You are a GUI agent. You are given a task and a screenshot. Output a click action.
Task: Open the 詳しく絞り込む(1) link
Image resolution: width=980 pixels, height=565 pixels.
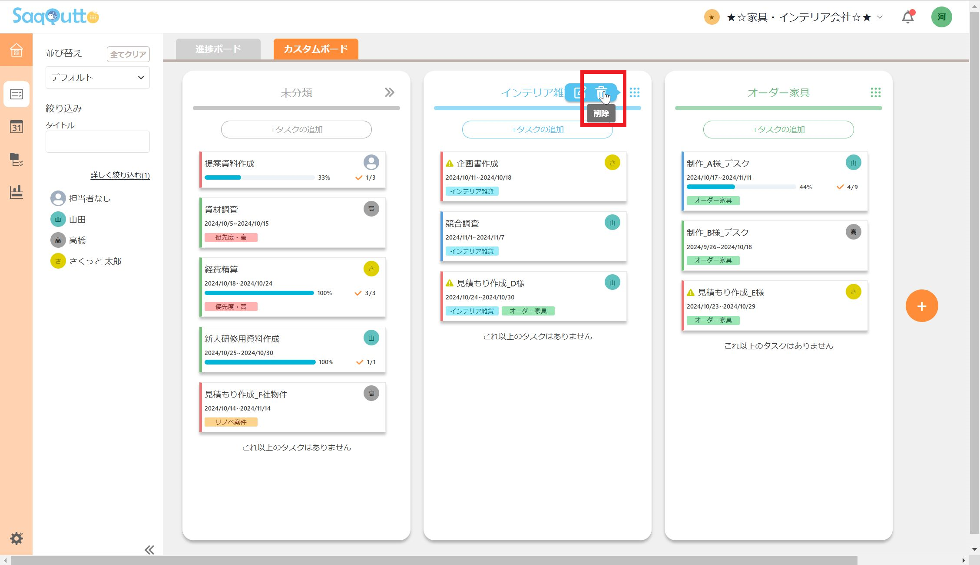tap(120, 175)
